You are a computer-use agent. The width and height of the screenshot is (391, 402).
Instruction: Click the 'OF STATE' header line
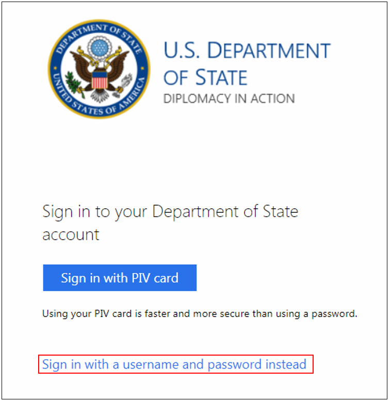click(x=205, y=77)
